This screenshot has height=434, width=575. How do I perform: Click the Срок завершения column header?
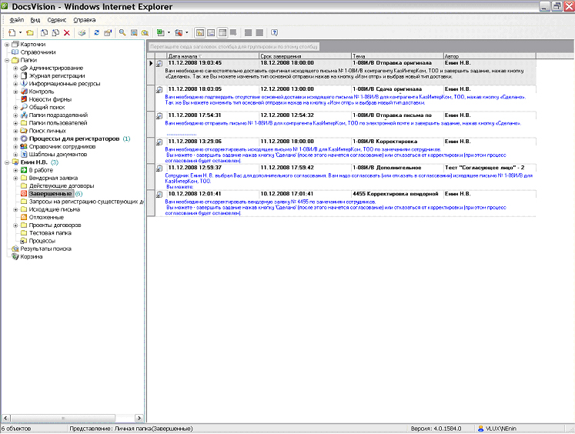281,56
